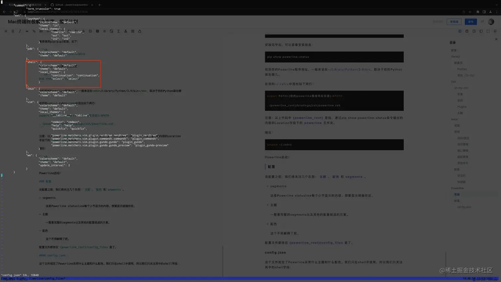The width and height of the screenshot is (501, 282).
Task: Jump to iTerm2 in the outline
Action: click(x=455, y=57)
